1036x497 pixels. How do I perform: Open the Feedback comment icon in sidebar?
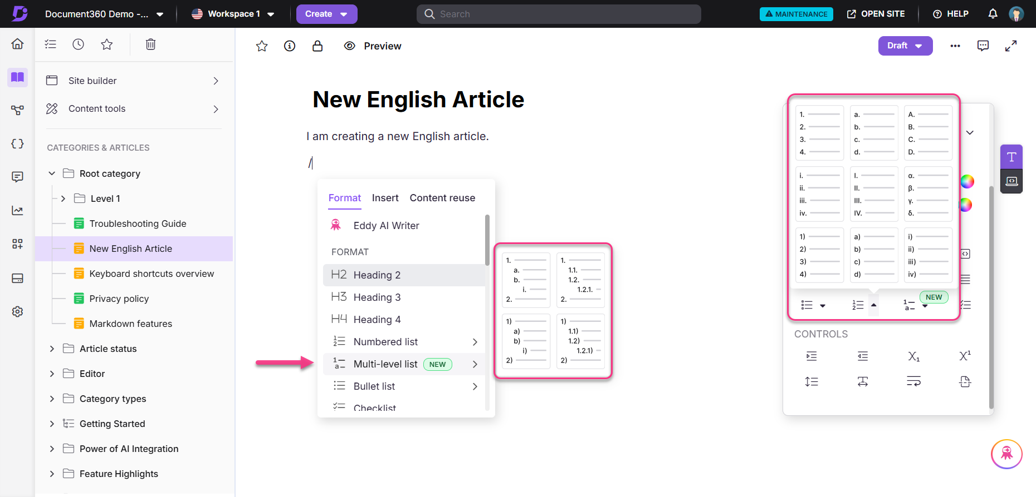(17, 177)
